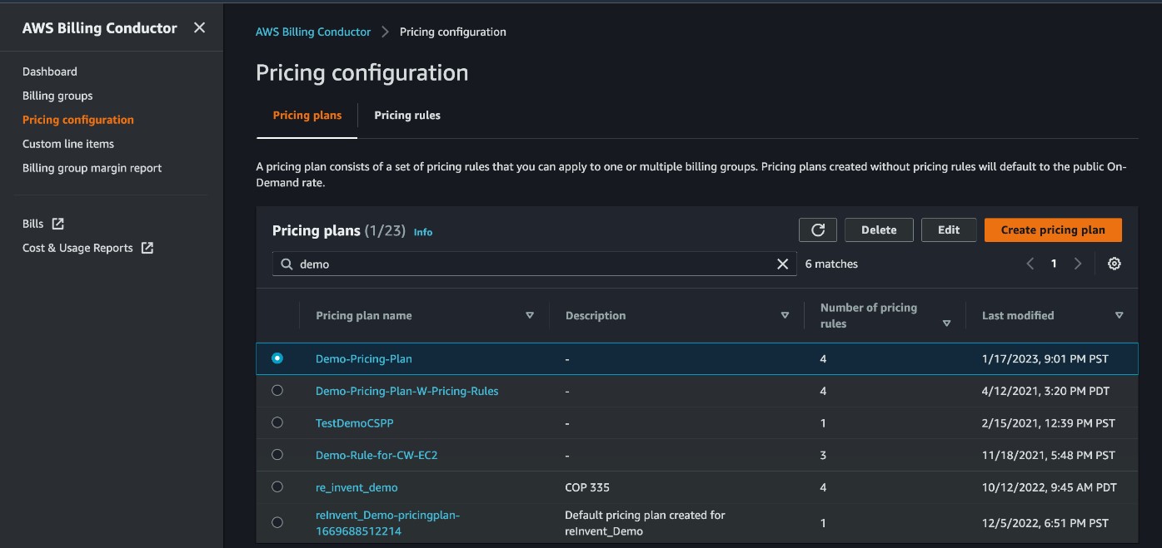Sort by Last modified column arrow
The height and width of the screenshot is (548, 1162).
(x=1119, y=315)
